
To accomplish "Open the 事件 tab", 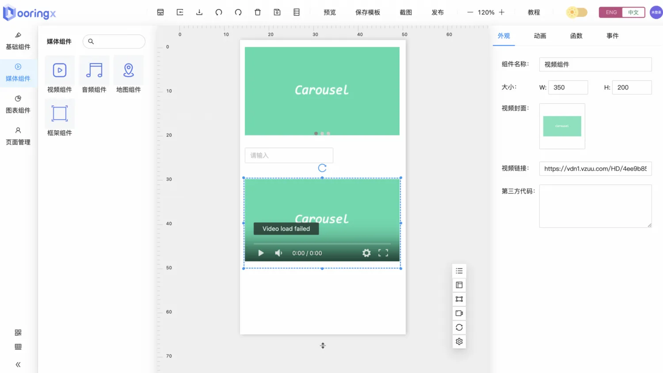I will pyautogui.click(x=613, y=36).
